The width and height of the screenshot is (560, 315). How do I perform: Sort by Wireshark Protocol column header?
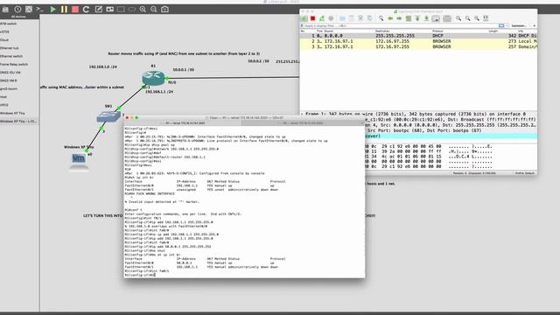(x=437, y=31)
